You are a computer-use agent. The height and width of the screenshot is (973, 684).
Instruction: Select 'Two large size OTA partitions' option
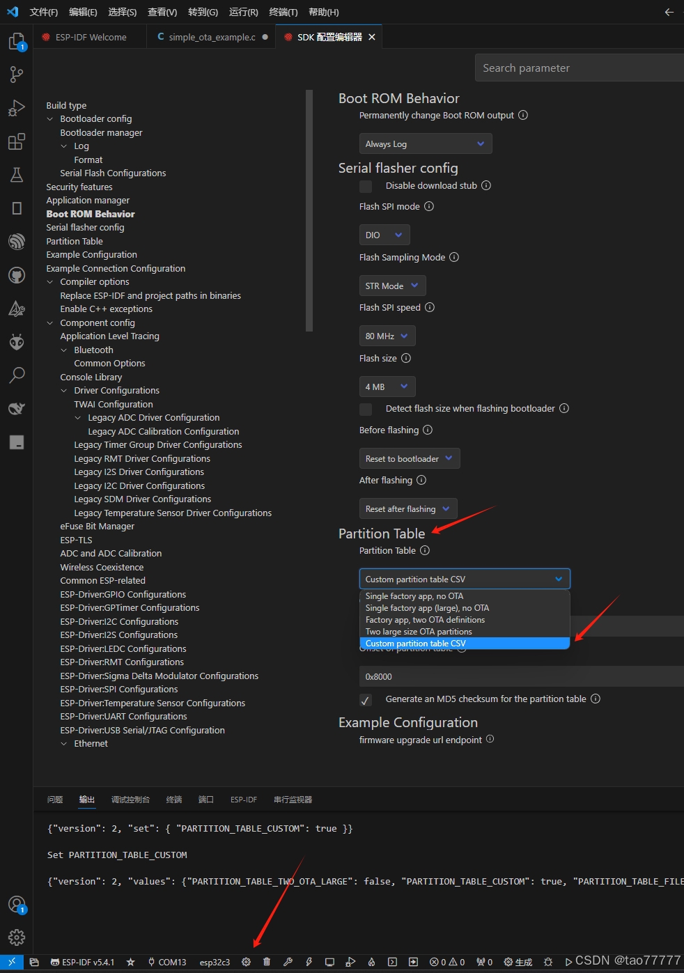click(465, 632)
